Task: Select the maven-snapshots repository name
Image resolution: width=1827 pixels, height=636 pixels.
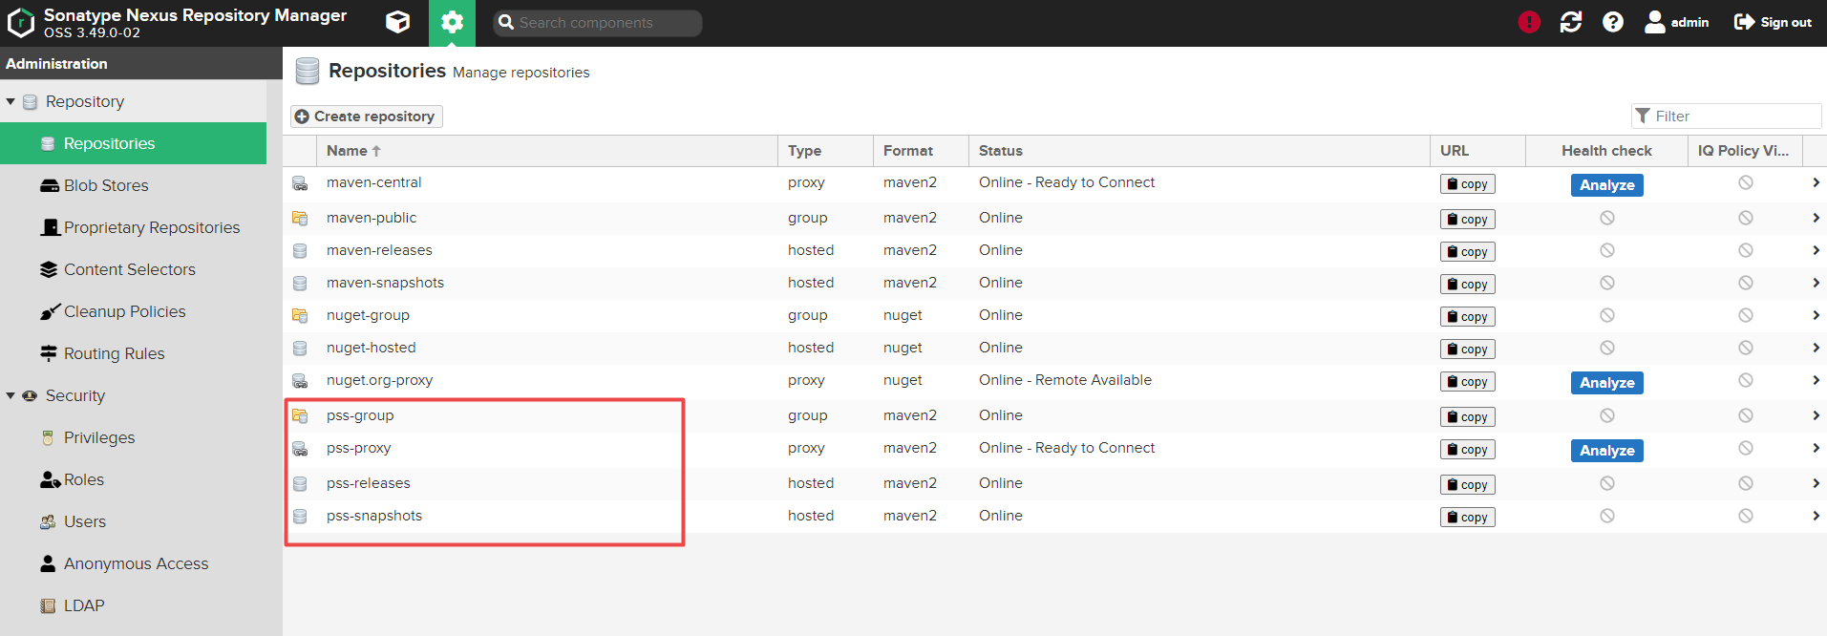Action: click(x=385, y=283)
